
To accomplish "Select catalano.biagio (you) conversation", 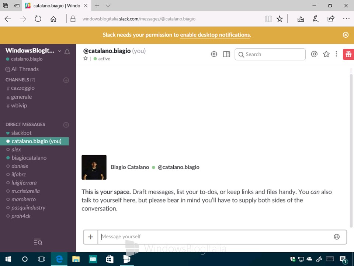I will pyautogui.click(x=34, y=141).
